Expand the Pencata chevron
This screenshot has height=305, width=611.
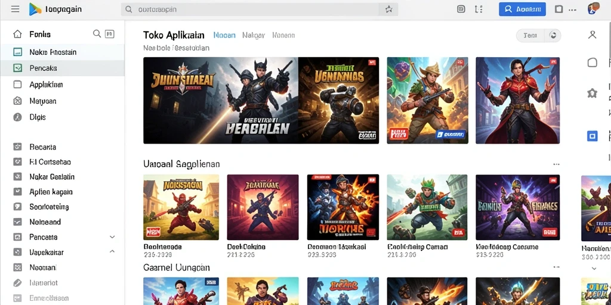click(x=112, y=237)
